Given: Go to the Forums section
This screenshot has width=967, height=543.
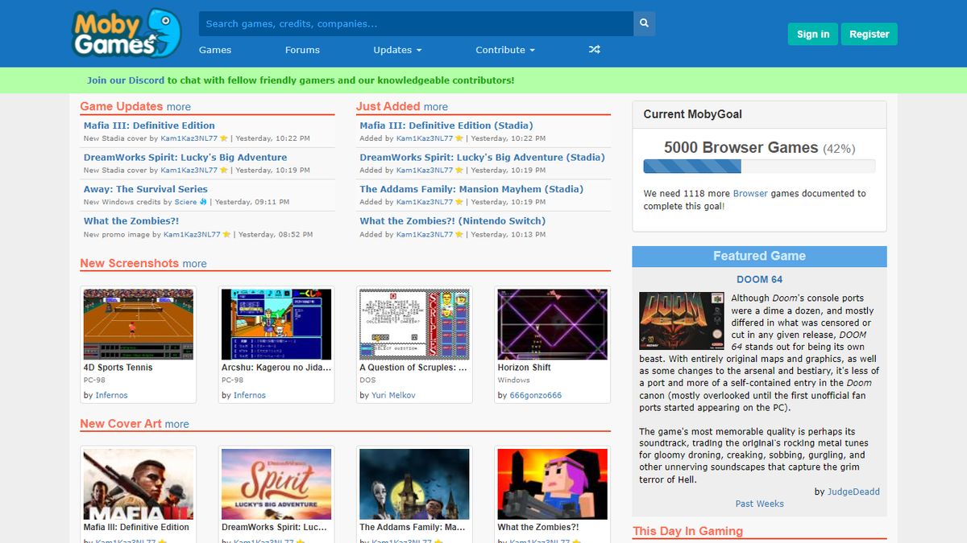Looking at the screenshot, I should pyautogui.click(x=302, y=50).
